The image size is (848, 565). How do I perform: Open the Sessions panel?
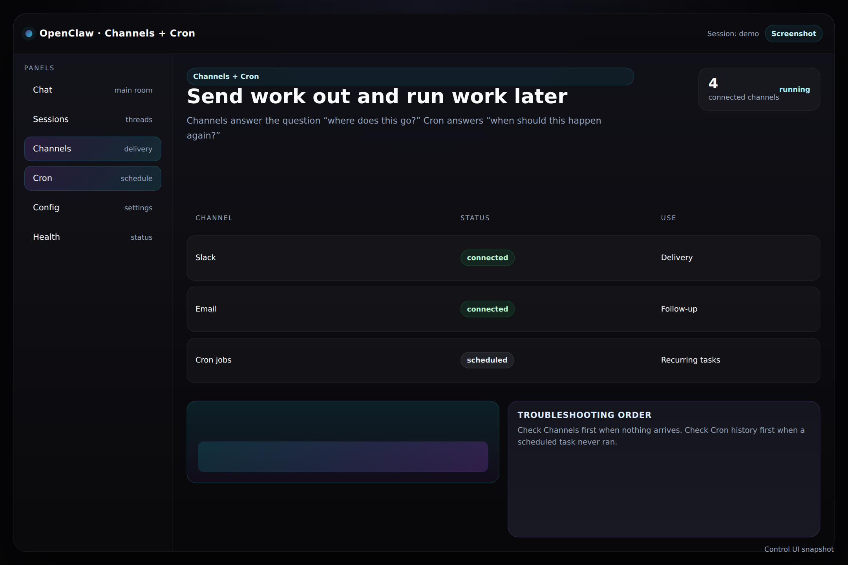(x=93, y=119)
